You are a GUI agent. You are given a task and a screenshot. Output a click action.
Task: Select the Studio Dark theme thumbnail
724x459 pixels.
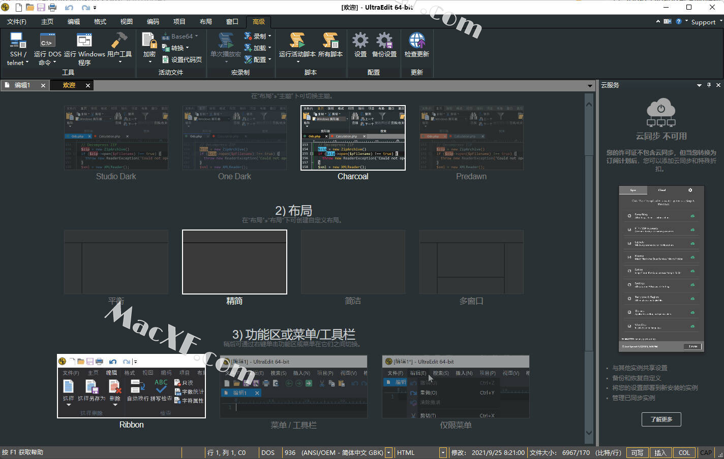[116, 138]
